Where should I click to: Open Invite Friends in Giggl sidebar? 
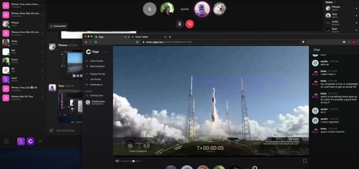pyautogui.click(x=96, y=61)
